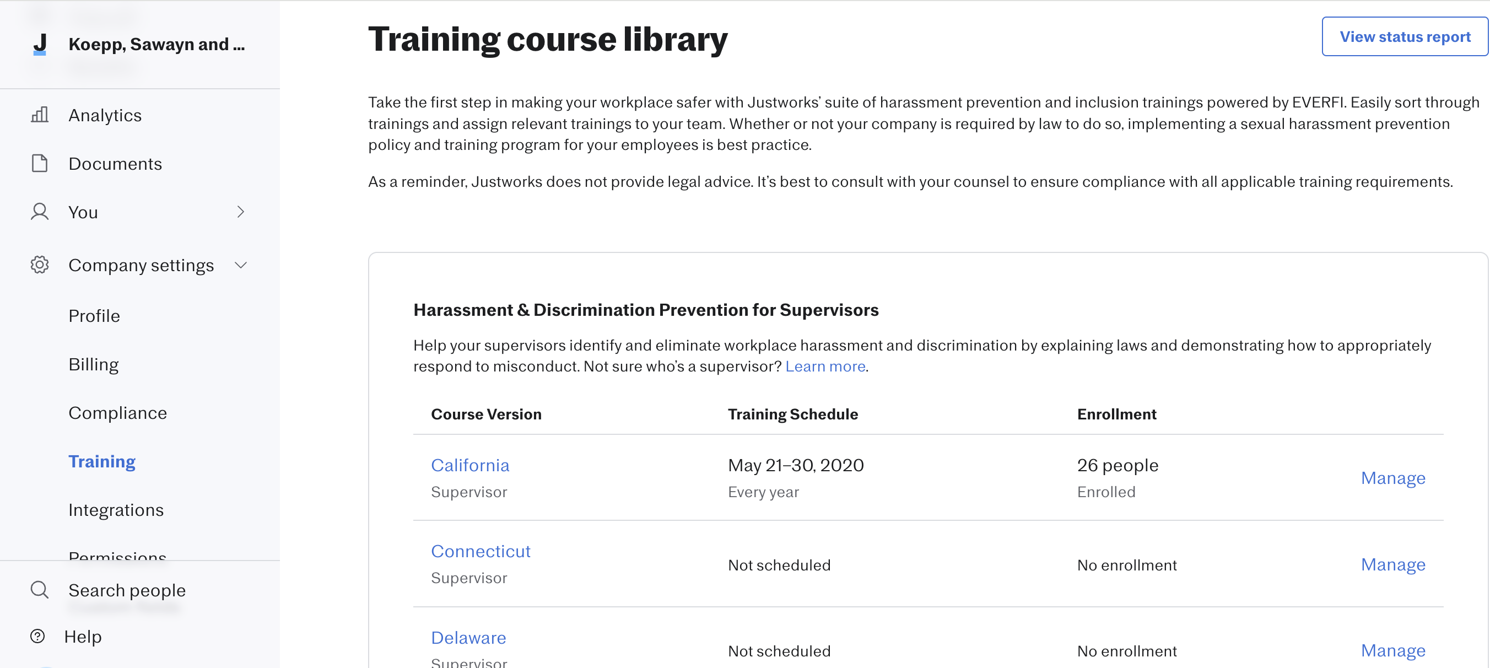Open Search people field
Image resolution: width=1490 pixels, height=668 pixels.
pos(127,590)
